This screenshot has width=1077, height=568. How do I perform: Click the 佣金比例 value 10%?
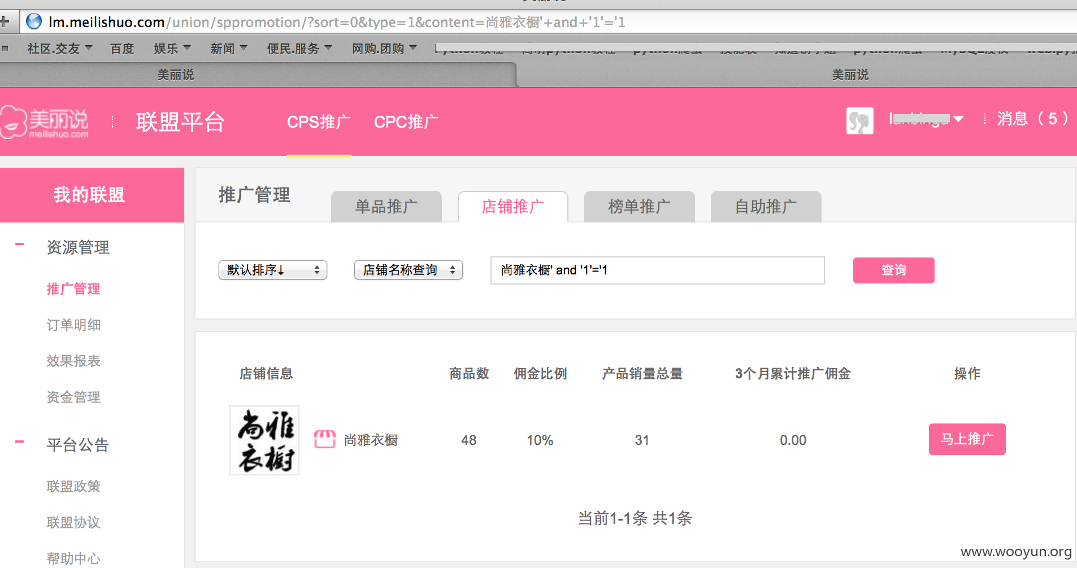(x=540, y=440)
